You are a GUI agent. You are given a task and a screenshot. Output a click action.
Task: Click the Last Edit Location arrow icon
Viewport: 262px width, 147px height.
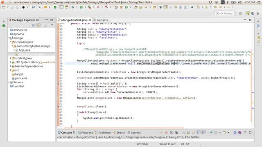click(215, 7)
